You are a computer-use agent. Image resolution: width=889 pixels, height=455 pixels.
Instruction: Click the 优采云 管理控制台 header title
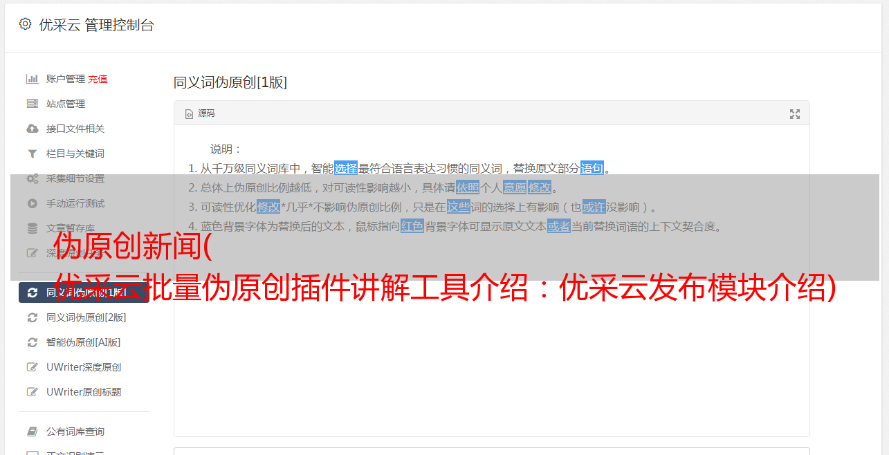tap(96, 25)
